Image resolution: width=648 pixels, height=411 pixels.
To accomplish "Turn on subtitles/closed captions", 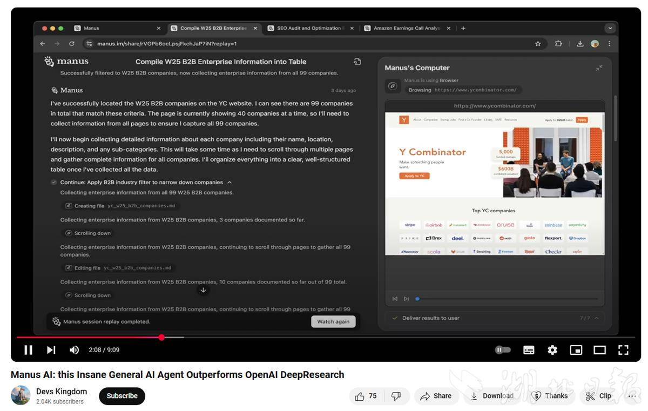I will pyautogui.click(x=529, y=350).
